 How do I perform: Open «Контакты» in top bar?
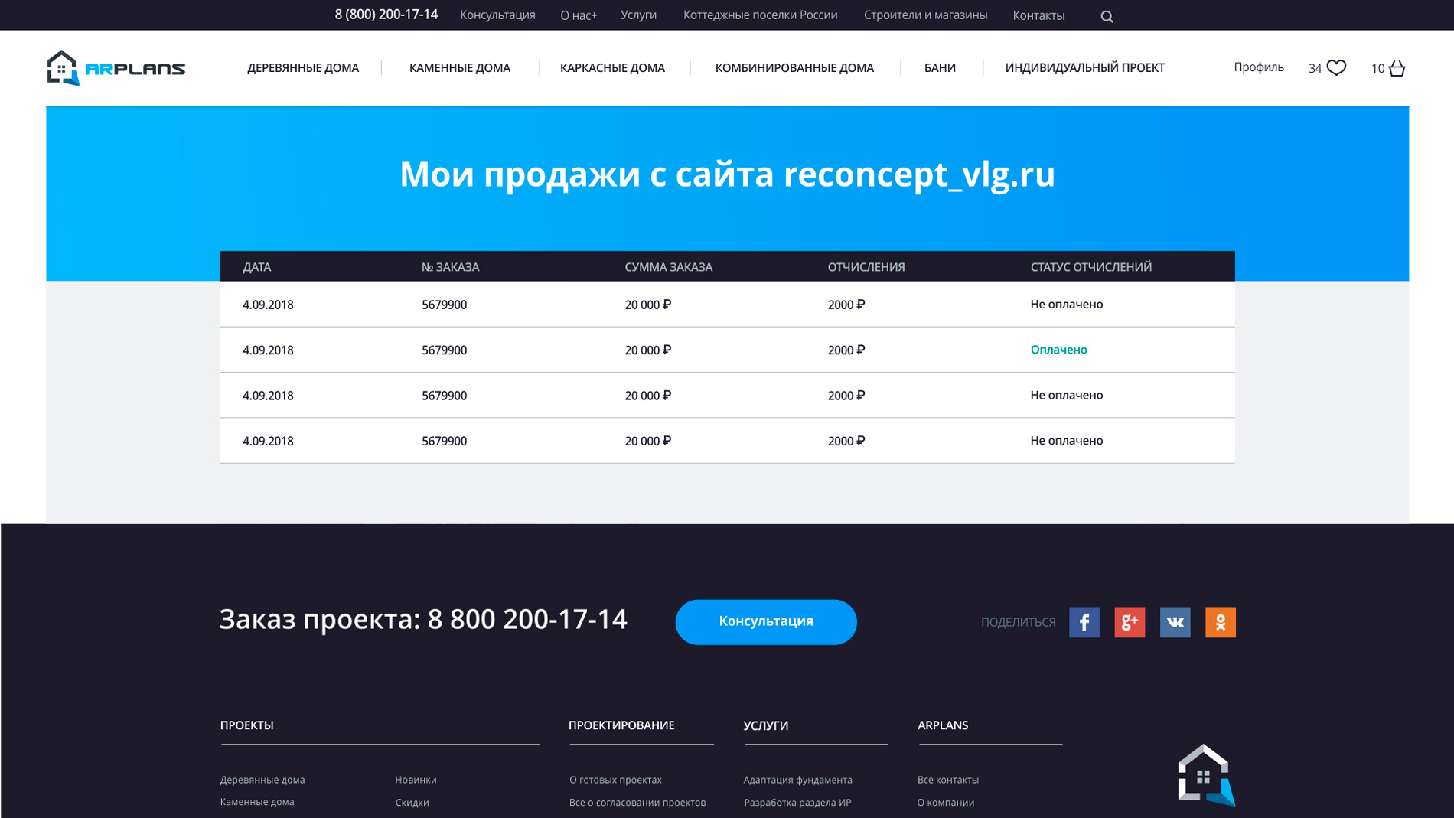pyautogui.click(x=1038, y=15)
